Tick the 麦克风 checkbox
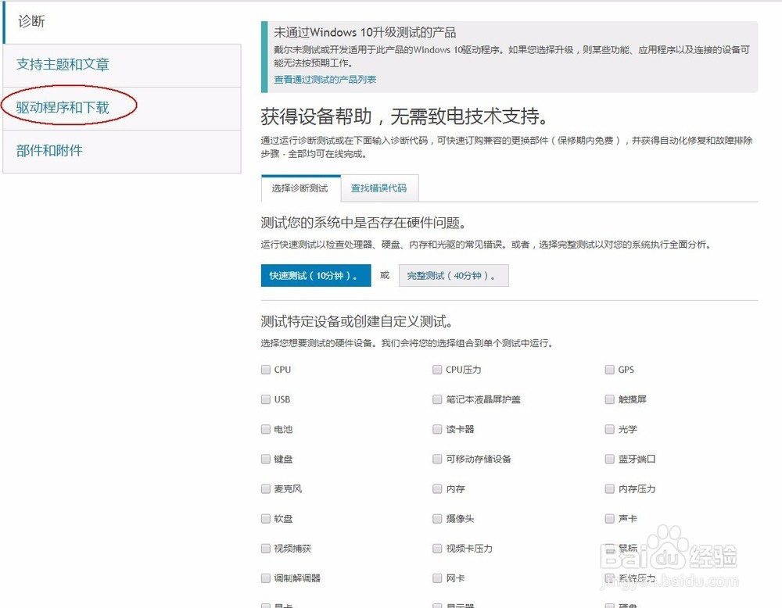 click(x=266, y=489)
